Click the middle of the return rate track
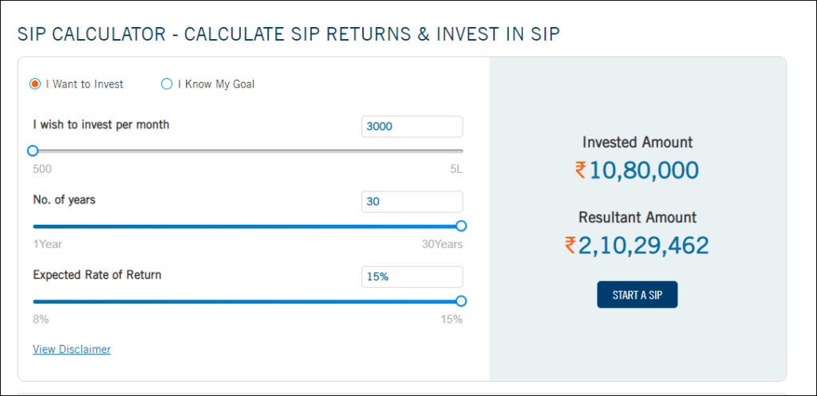This screenshot has height=396, width=817. 247,301
